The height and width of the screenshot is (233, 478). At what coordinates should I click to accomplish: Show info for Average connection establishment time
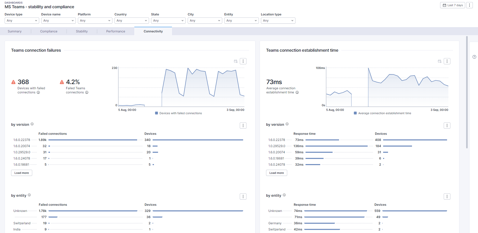click(x=297, y=92)
